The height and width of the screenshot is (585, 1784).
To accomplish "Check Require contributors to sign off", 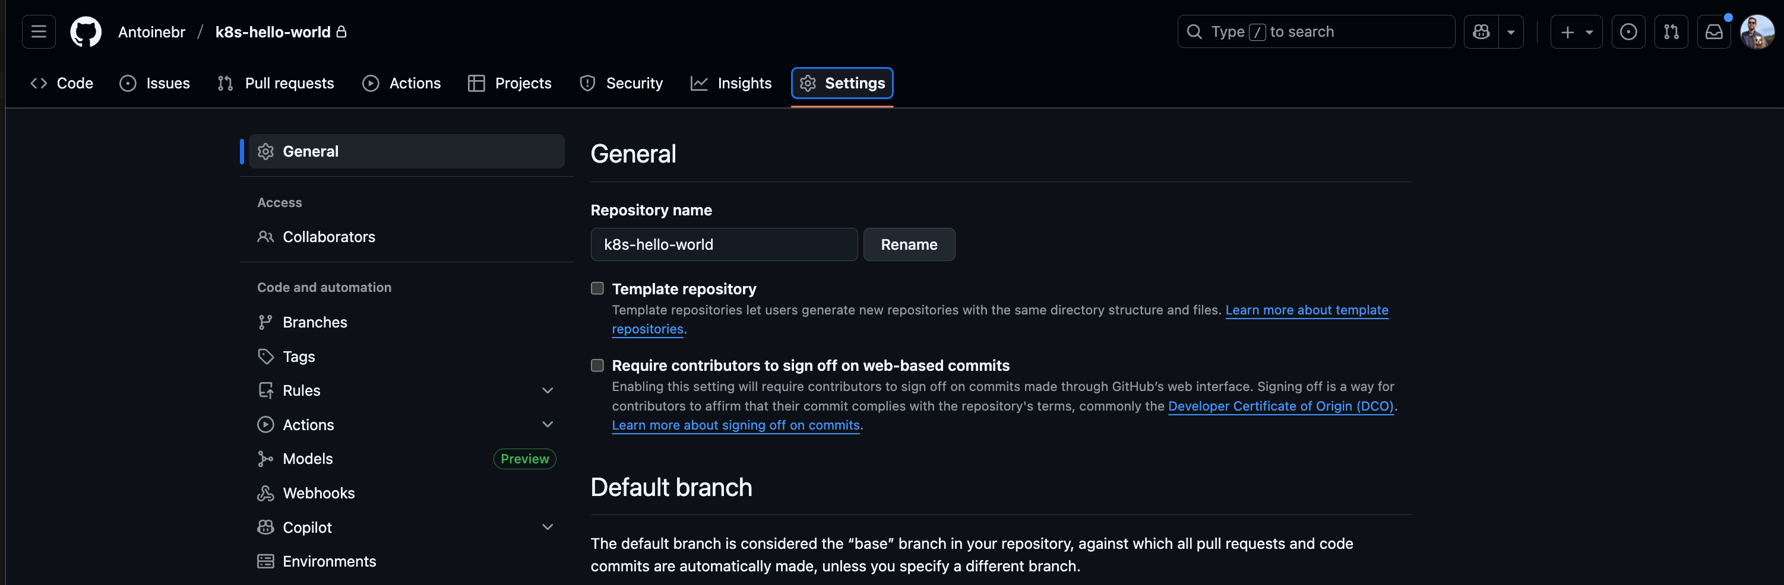I will coord(597,365).
